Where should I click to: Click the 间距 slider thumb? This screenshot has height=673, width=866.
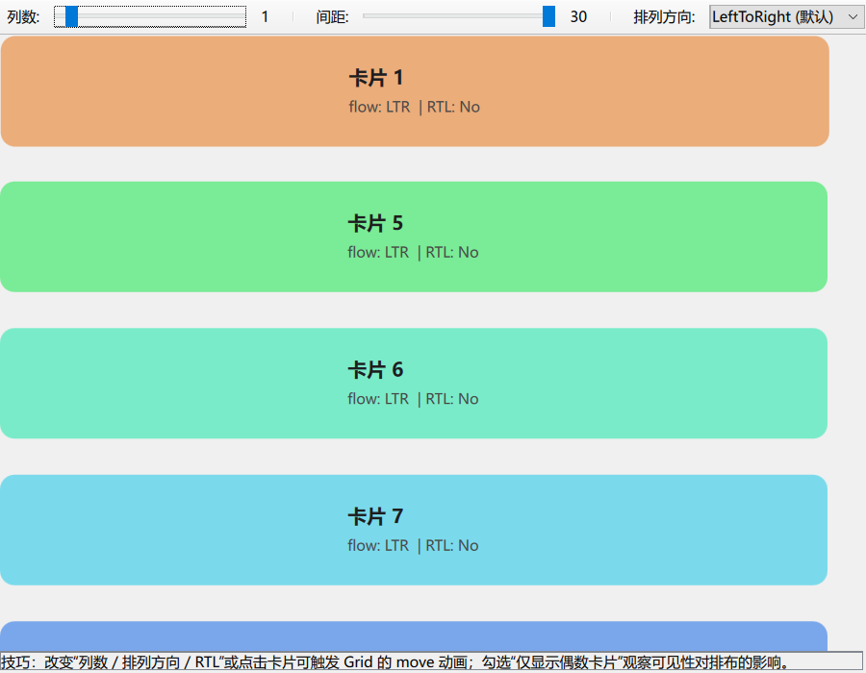(549, 16)
